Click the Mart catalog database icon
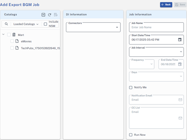 tap(14, 35)
